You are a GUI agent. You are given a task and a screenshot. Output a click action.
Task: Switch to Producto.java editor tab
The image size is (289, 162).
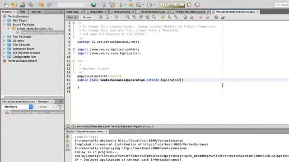[x=122, y=12]
